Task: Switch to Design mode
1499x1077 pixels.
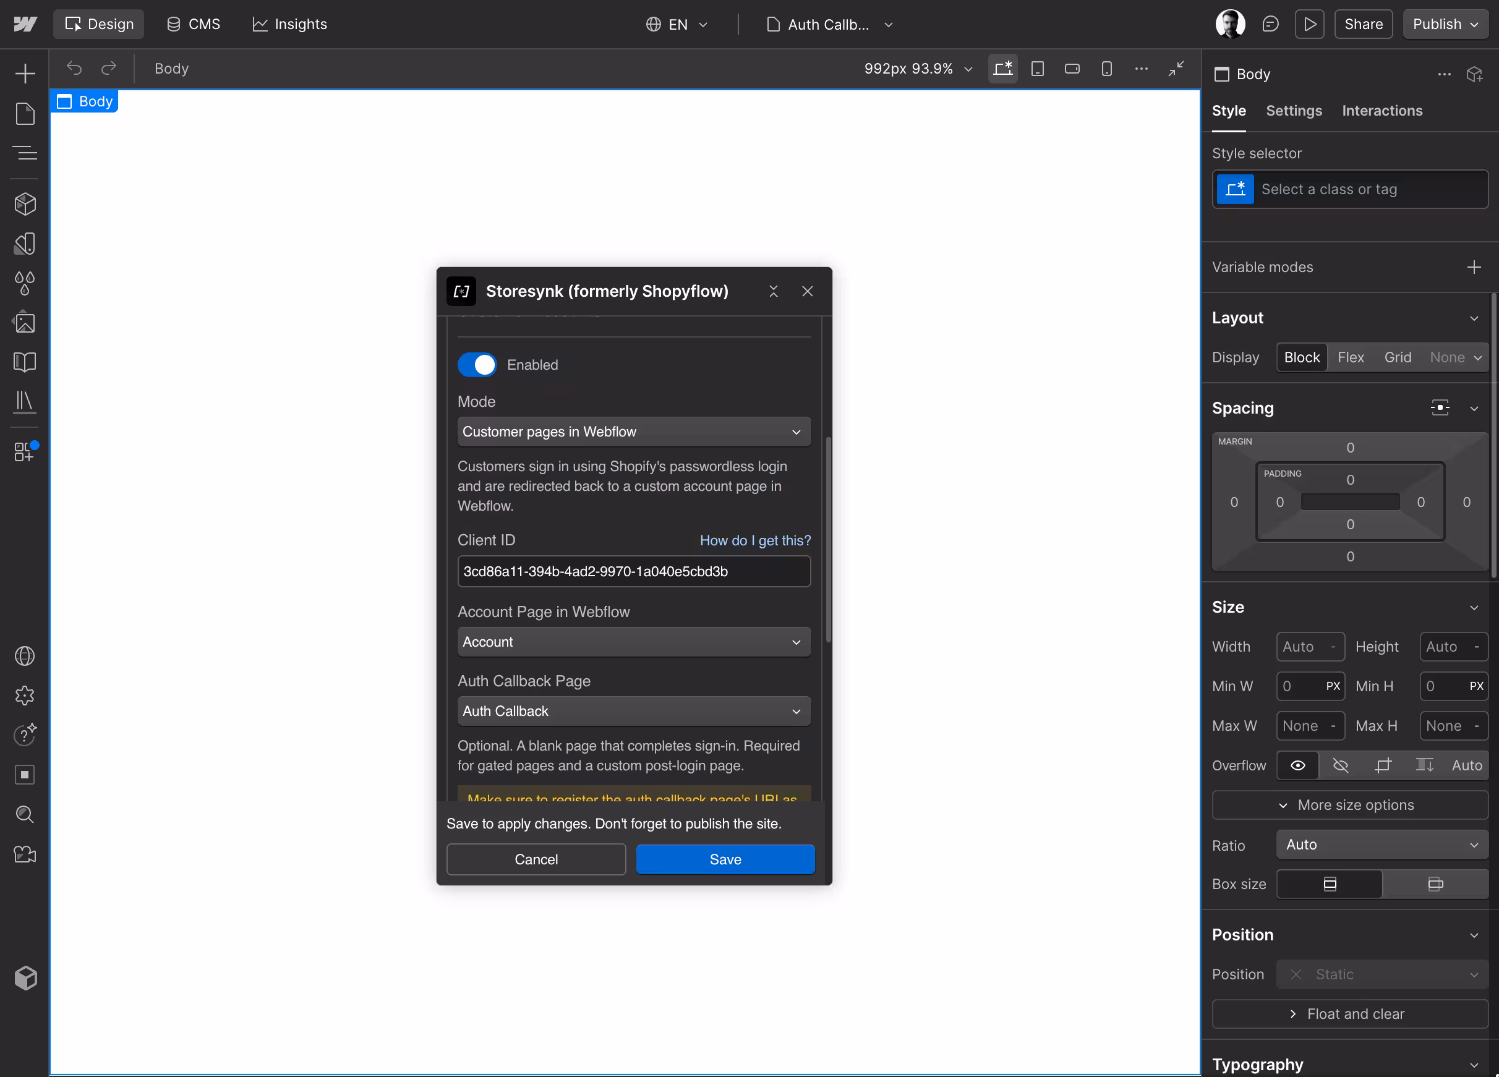Action: point(99,25)
